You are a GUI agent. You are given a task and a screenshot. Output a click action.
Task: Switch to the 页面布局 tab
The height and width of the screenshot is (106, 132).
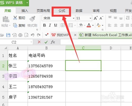[43, 11]
